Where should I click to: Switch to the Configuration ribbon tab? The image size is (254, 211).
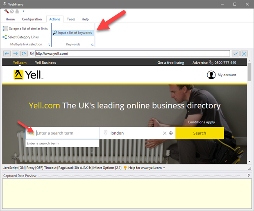[x=32, y=19]
